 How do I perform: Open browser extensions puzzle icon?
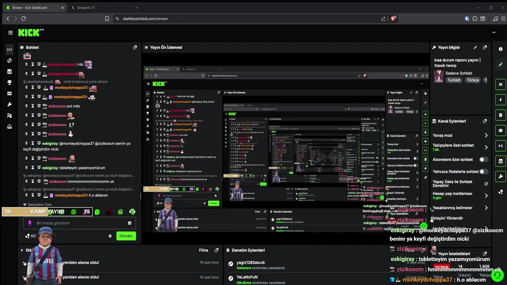pos(475,19)
